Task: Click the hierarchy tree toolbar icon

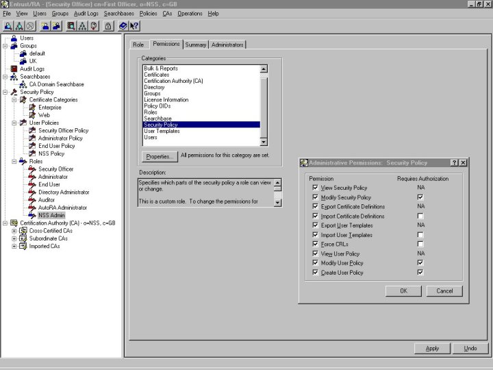Action: coord(82,26)
